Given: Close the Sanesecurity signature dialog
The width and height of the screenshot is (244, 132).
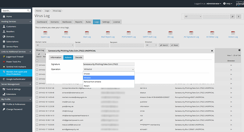Looking at the screenshot, I should coord(212,51).
